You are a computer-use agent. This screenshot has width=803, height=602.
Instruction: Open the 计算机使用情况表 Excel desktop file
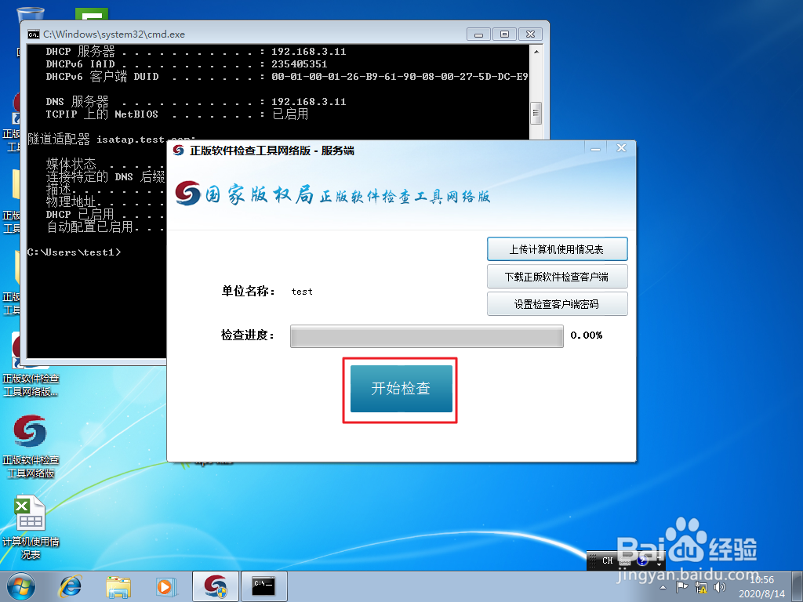(31, 528)
